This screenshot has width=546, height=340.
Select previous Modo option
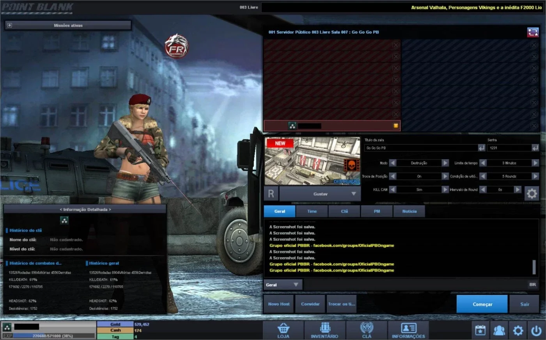click(393, 163)
